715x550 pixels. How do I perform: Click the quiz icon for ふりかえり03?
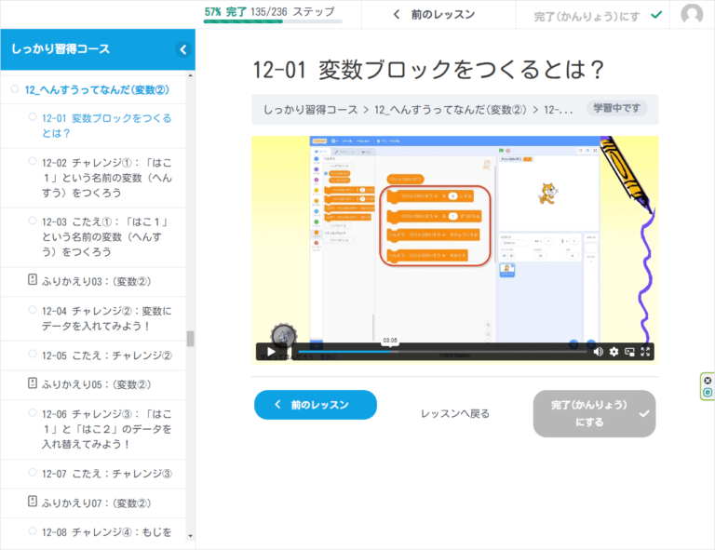[x=33, y=280]
